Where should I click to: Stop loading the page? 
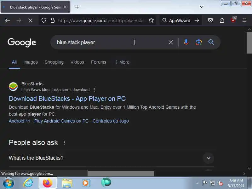(30, 20)
